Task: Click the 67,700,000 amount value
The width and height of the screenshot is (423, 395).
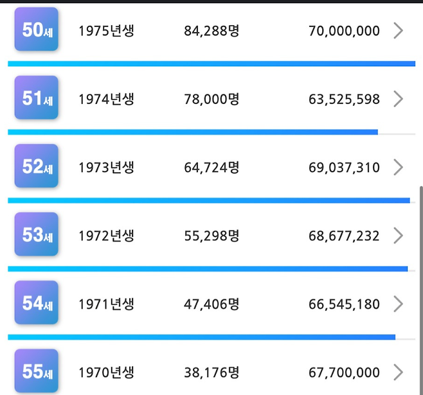Action: pos(344,372)
